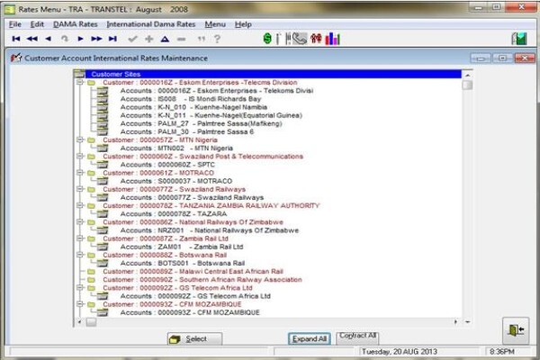Screen dimensions: 540x360
Task: Select account K-N_011 Kuenhe-Nagel Equatorial Guinea
Action: (211, 115)
